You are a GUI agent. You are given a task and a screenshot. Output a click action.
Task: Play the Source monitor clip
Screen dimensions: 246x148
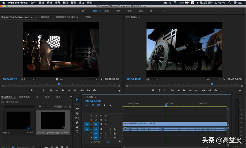tap(63, 90)
